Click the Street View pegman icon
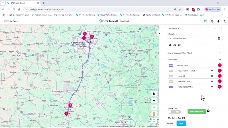The width and height of the screenshot is (228, 128). (154, 114)
